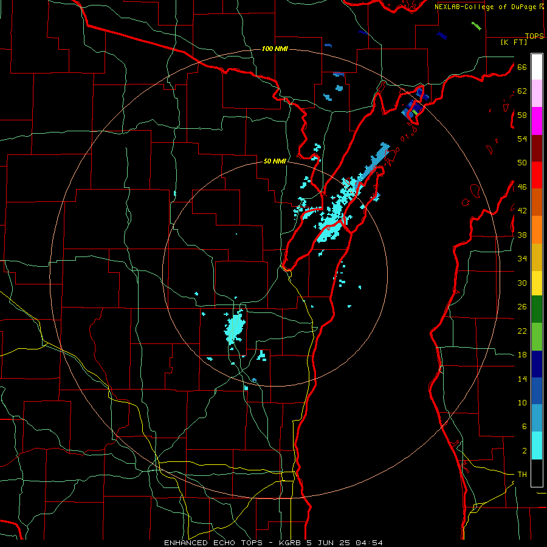Click the "30" legend value
The width and height of the screenshot is (547, 547).
[x=522, y=283]
